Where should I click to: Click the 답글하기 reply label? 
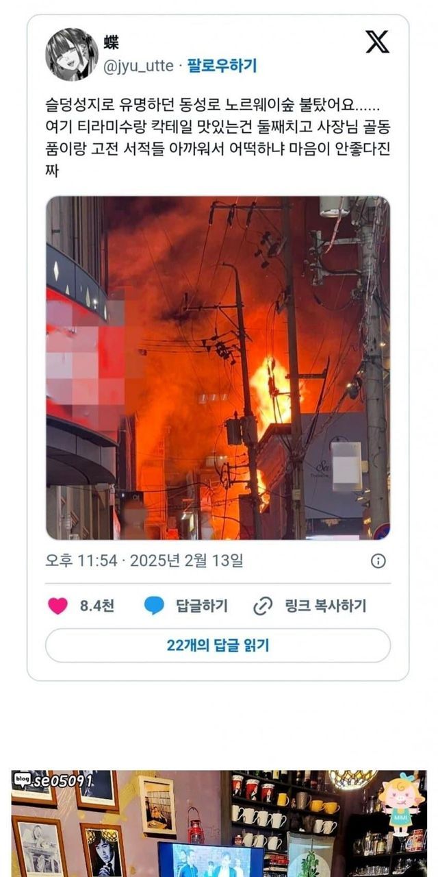point(201,606)
